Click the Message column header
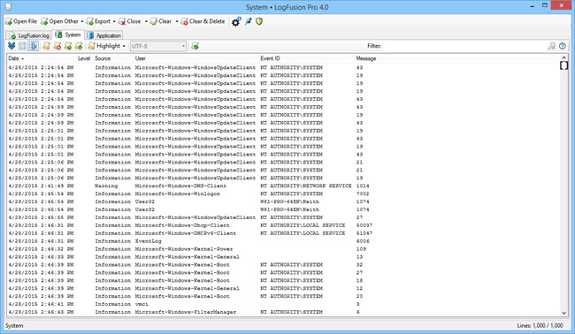Image resolution: width=575 pixels, height=334 pixels. click(x=366, y=58)
